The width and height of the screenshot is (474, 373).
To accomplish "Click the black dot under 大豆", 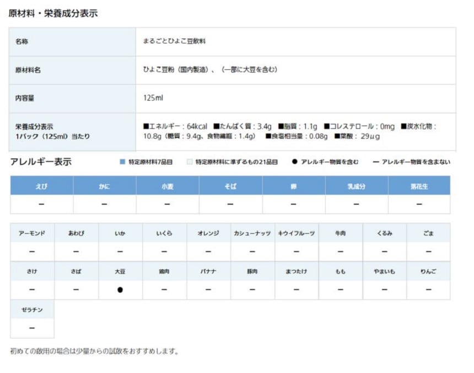I will pos(120,290).
